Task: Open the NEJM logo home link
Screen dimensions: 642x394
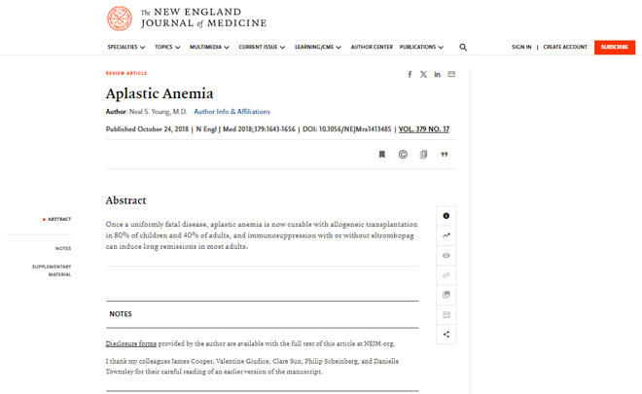Action: click(x=187, y=18)
